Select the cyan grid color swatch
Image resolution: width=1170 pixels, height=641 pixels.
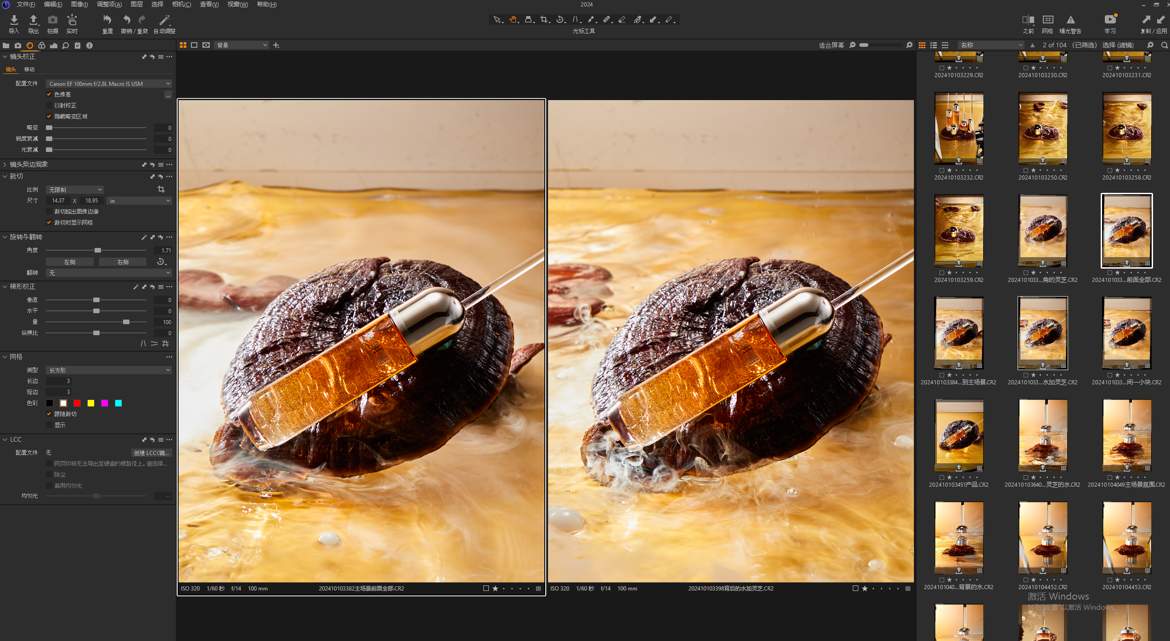[118, 403]
